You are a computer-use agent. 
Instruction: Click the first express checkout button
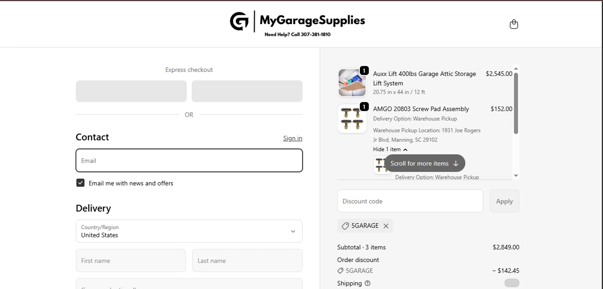pyautogui.click(x=131, y=91)
